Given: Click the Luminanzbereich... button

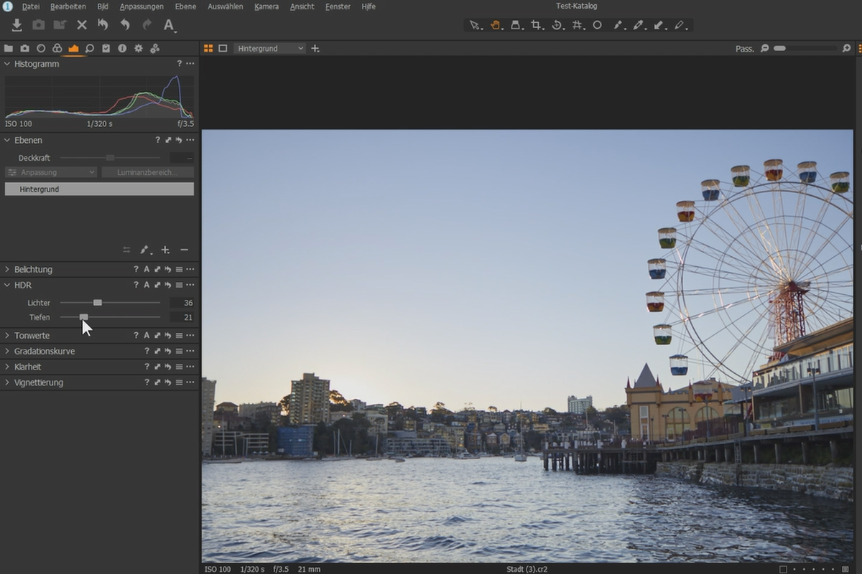Looking at the screenshot, I should [147, 172].
